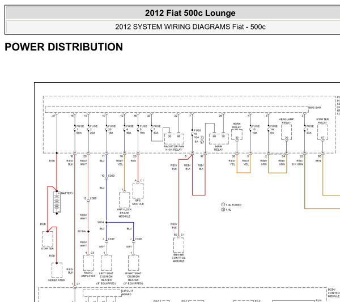
Task: Click the horn relay dashed box
Action: click(x=237, y=135)
